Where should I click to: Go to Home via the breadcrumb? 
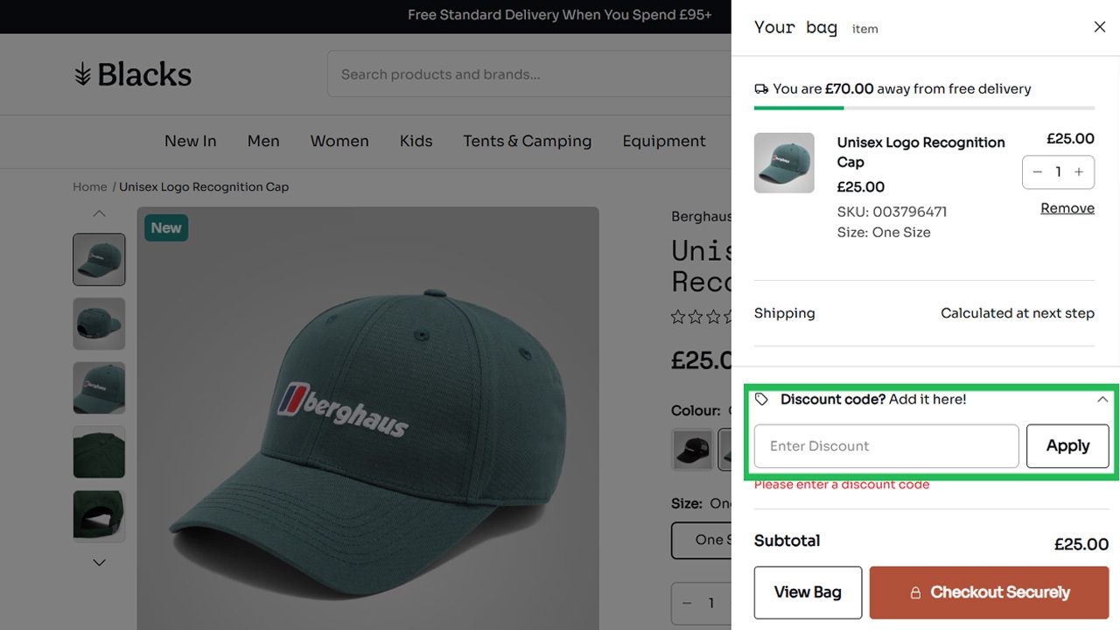tap(90, 187)
